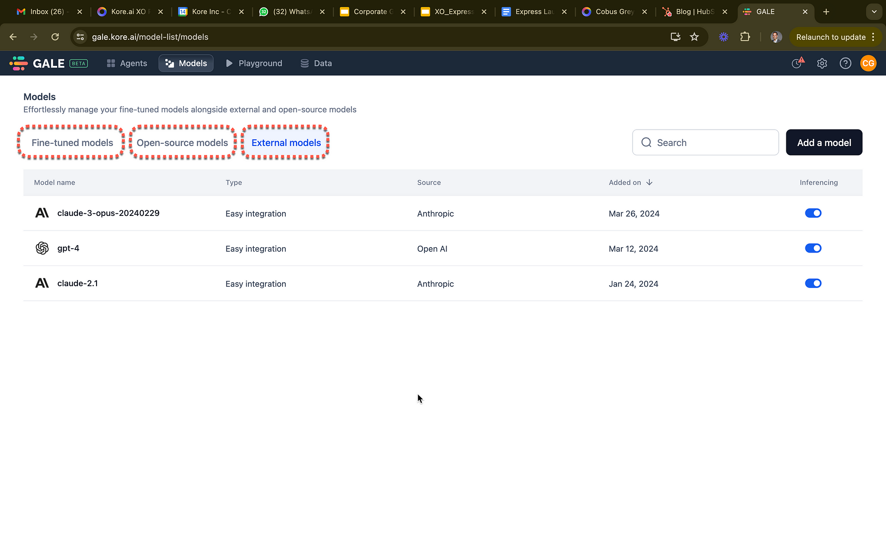Go forward in browser history
Screen dimensions: 886x553
(x=34, y=37)
